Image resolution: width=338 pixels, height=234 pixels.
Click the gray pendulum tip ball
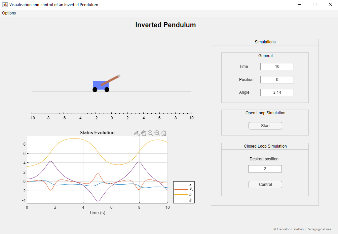point(119,76)
